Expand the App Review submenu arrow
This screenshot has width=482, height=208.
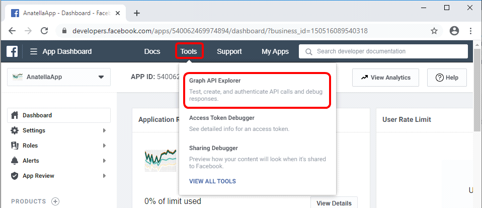104,176
